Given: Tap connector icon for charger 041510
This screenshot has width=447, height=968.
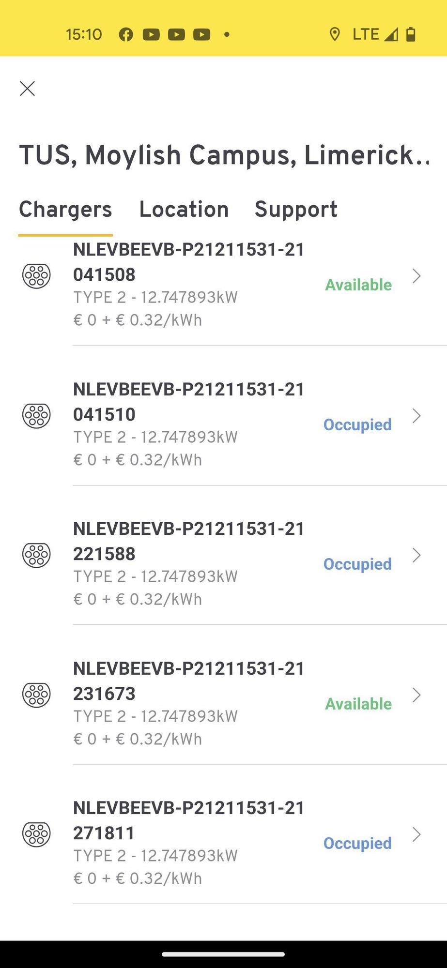Looking at the screenshot, I should tap(36, 416).
